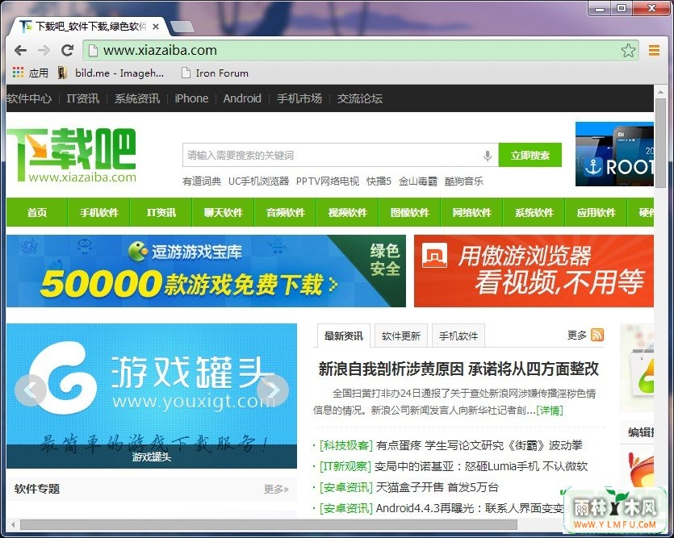Viewport: 674px width, 538px height.
Task: Click the vertical scrollbar up arrow
Action: (659, 91)
